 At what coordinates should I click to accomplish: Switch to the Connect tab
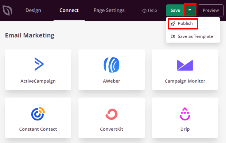point(69,10)
